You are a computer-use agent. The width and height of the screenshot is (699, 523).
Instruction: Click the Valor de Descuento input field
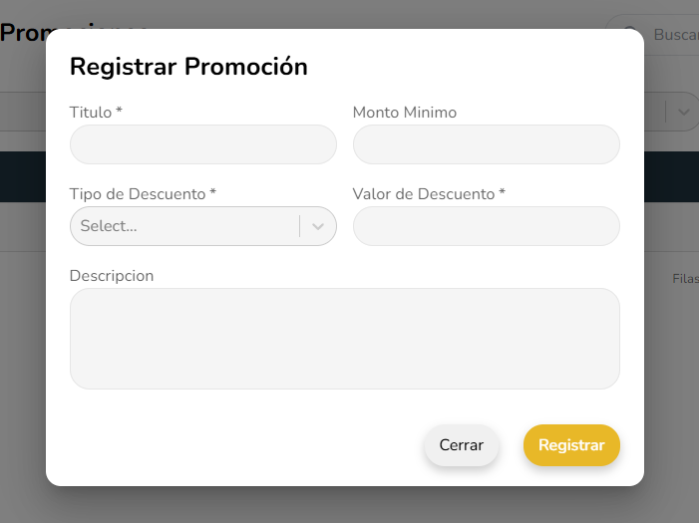(486, 226)
